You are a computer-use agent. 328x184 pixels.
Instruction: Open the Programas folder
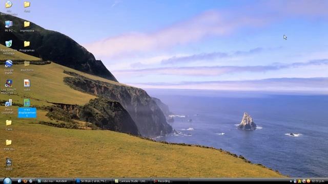pyautogui.click(x=27, y=46)
